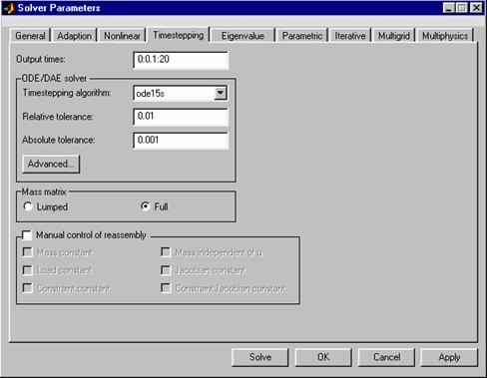
Task: Click the Solve button
Action: point(260,357)
